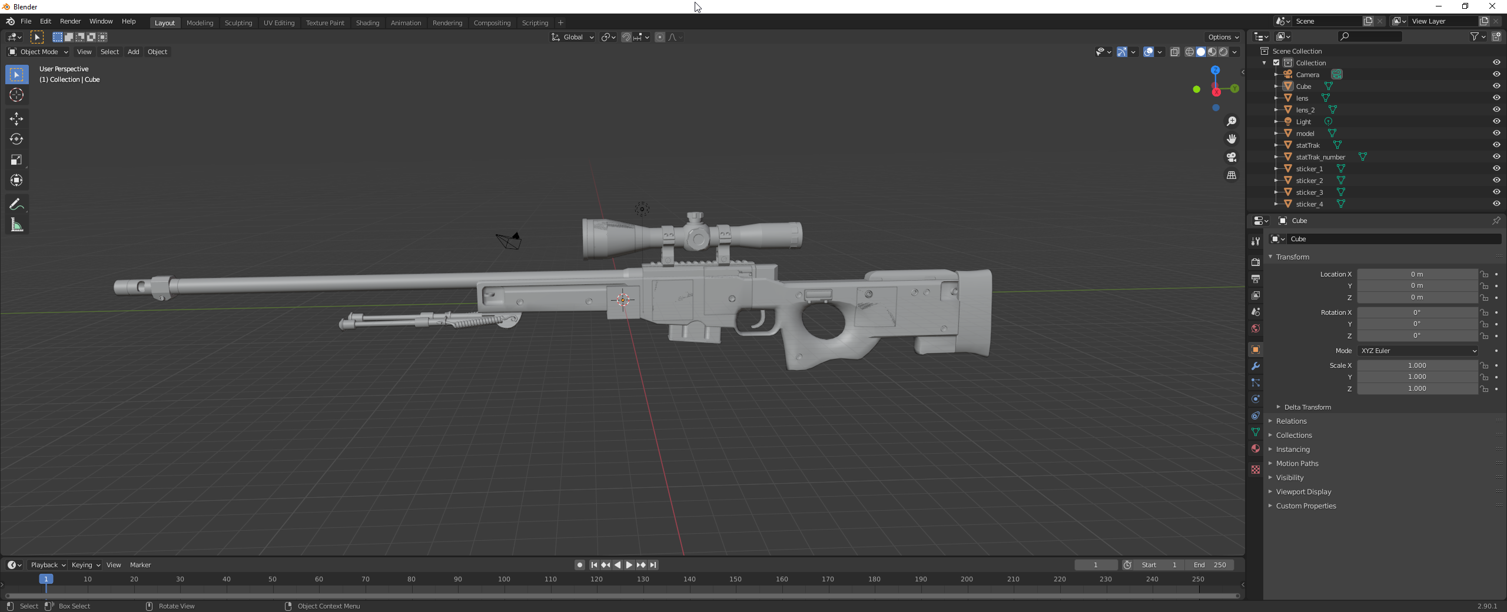Hide the sticker_4 object
The image size is (1507, 612).
coord(1496,204)
